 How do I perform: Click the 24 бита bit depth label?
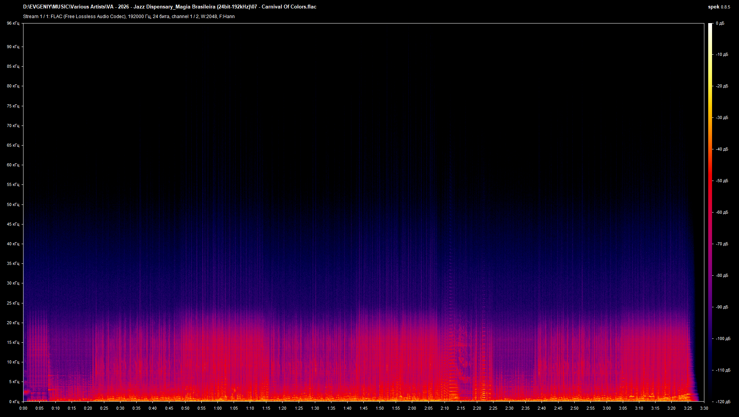tap(161, 17)
